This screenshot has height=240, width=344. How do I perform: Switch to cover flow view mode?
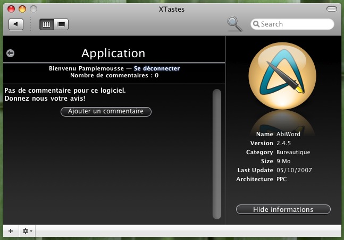(x=61, y=24)
